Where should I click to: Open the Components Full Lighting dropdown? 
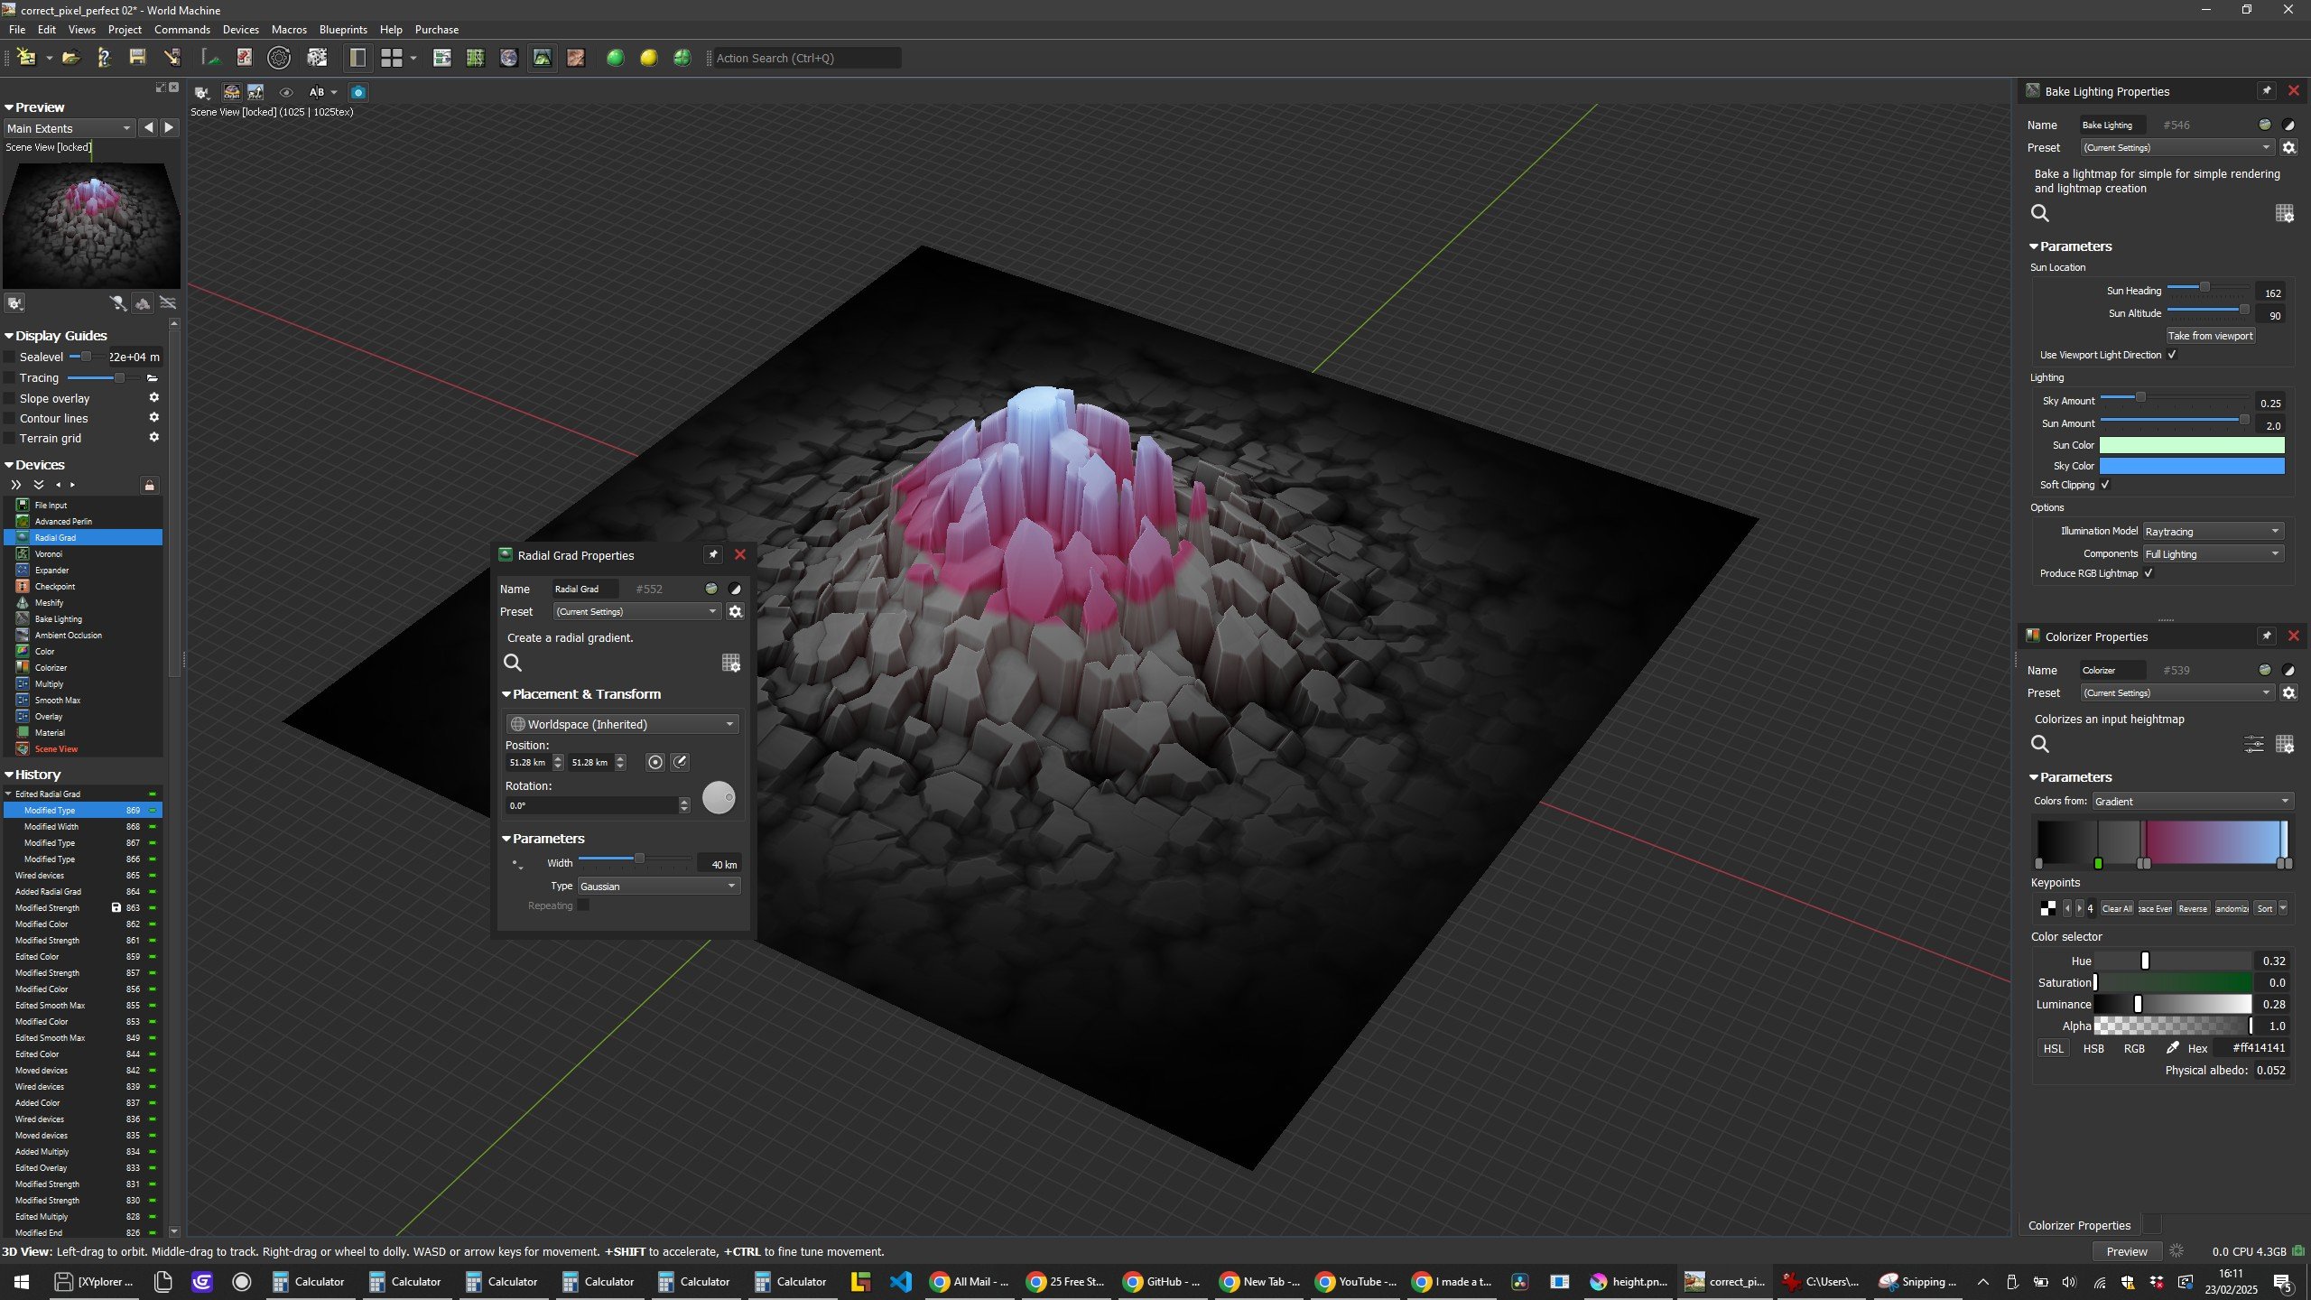(2214, 553)
